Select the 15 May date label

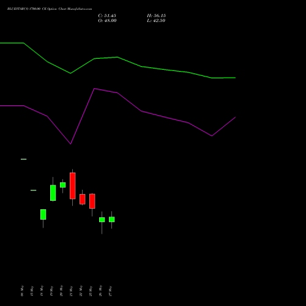32,291
